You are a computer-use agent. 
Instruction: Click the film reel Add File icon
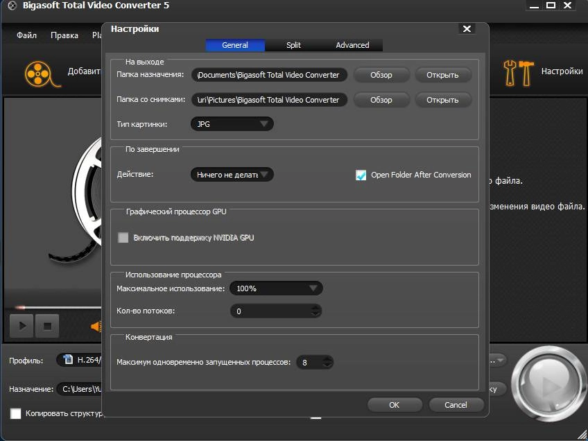click(x=42, y=74)
